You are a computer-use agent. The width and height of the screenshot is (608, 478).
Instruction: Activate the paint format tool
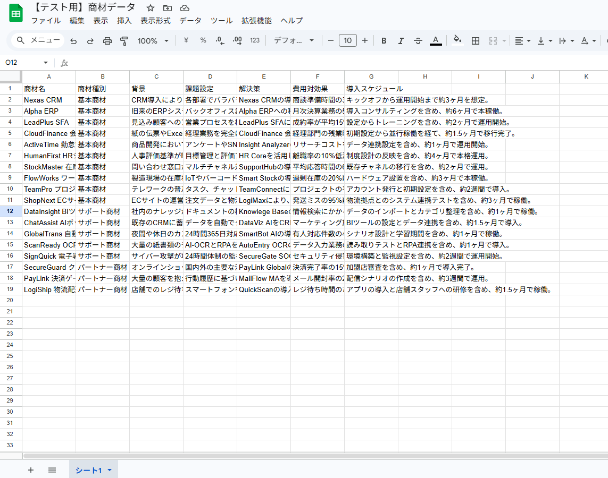pos(124,41)
